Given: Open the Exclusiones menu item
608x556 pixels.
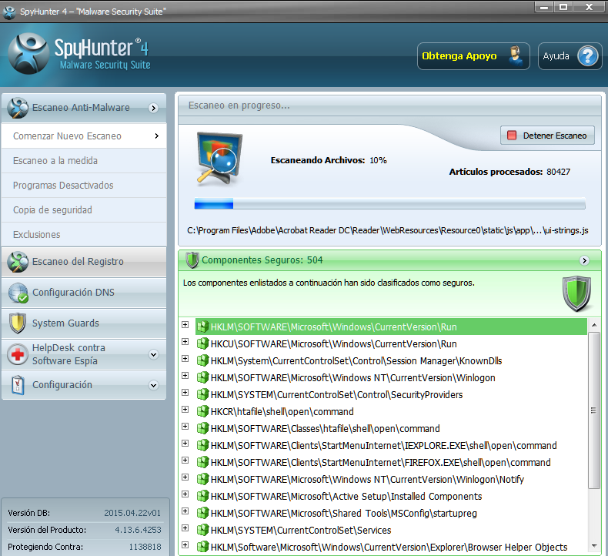Looking at the screenshot, I should 36,235.
